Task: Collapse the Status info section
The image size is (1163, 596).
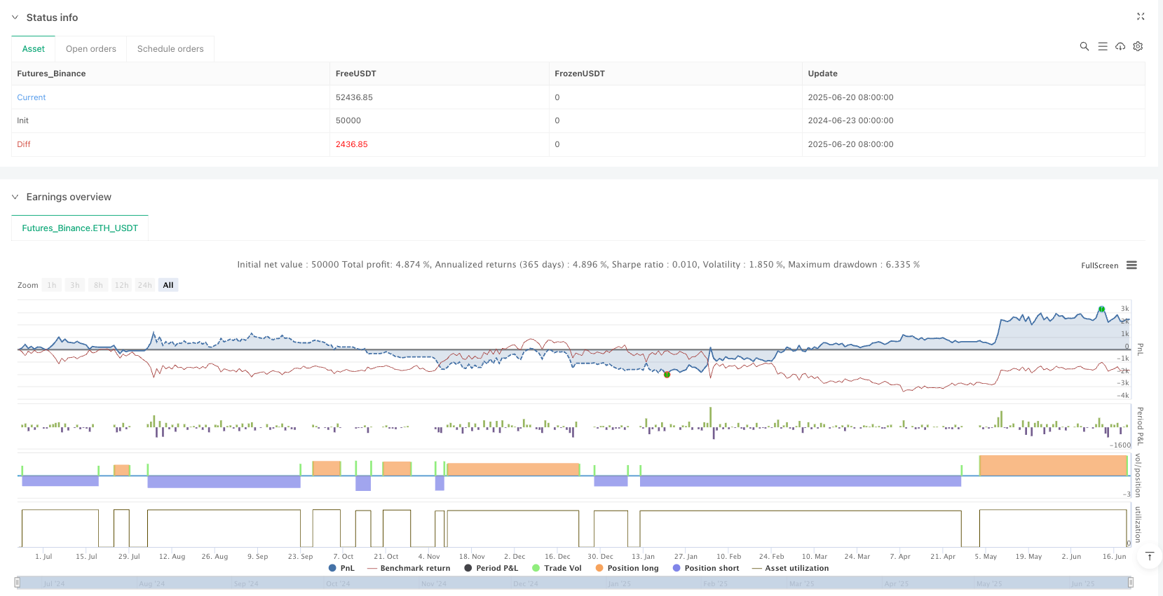Action: [15, 18]
